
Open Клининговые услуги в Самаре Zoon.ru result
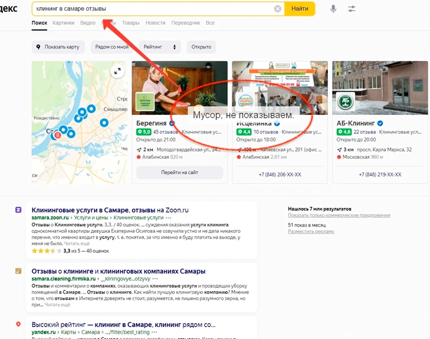pos(110,210)
